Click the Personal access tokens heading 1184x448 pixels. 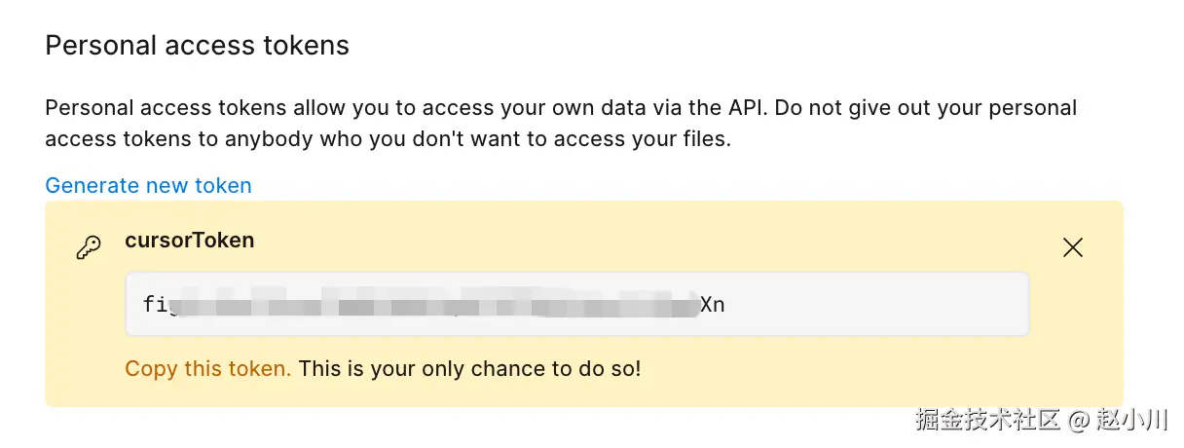pyautogui.click(x=197, y=45)
